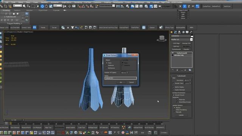Open the Motion command panel tab
This screenshot has width=242, height=136.
(183, 32)
